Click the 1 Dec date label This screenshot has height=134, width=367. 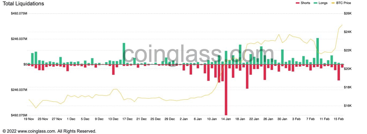tap(71, 119)
